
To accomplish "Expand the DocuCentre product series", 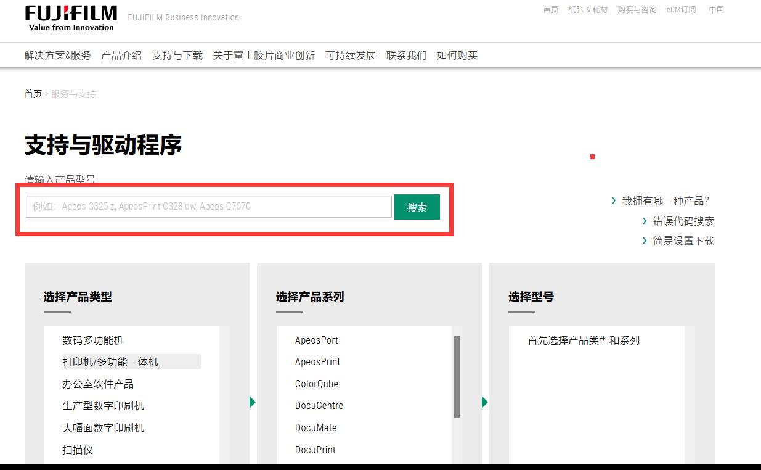I will (x=319, y=405).
